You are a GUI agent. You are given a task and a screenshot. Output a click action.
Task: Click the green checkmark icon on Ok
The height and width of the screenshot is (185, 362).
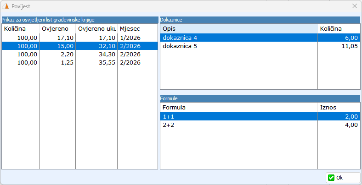point(331,178)
